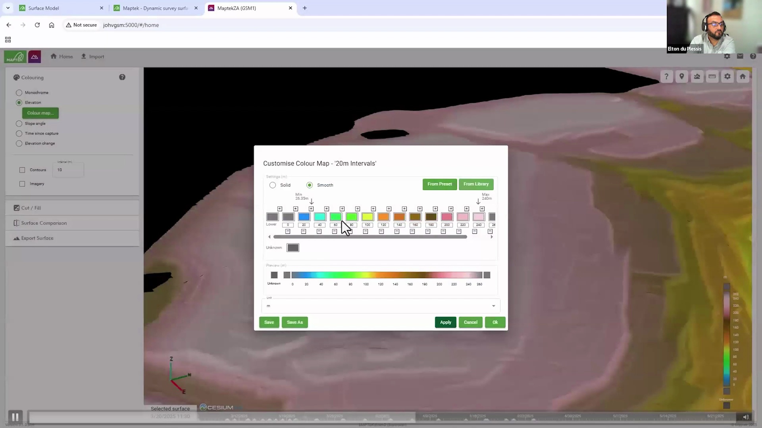The height and width of the screenshot is (428, 762).
Task: Reload the browser page
Action: click(x=37, y=25)
